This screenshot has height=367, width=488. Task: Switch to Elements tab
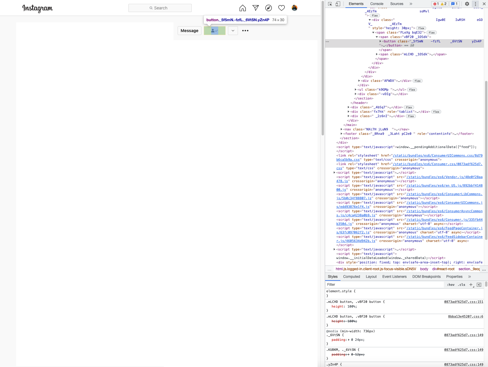pos(356,4)
